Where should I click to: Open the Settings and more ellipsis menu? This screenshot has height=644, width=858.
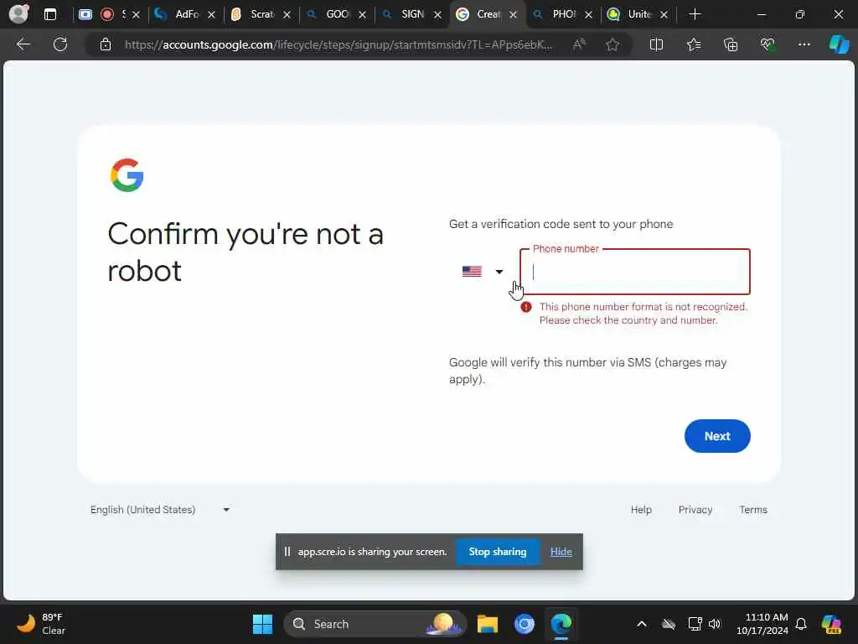tap(804, 44)
